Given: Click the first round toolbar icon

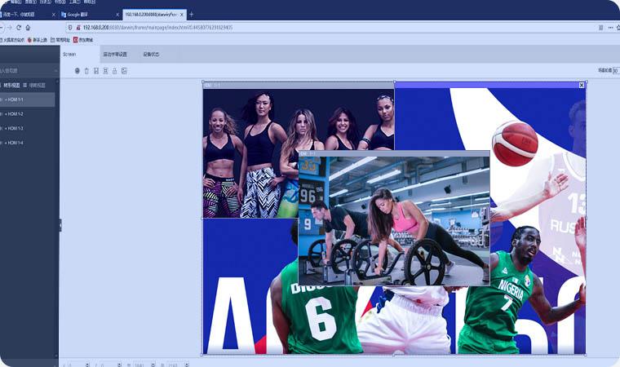Looking at the screenshot, I should [77, 71].
